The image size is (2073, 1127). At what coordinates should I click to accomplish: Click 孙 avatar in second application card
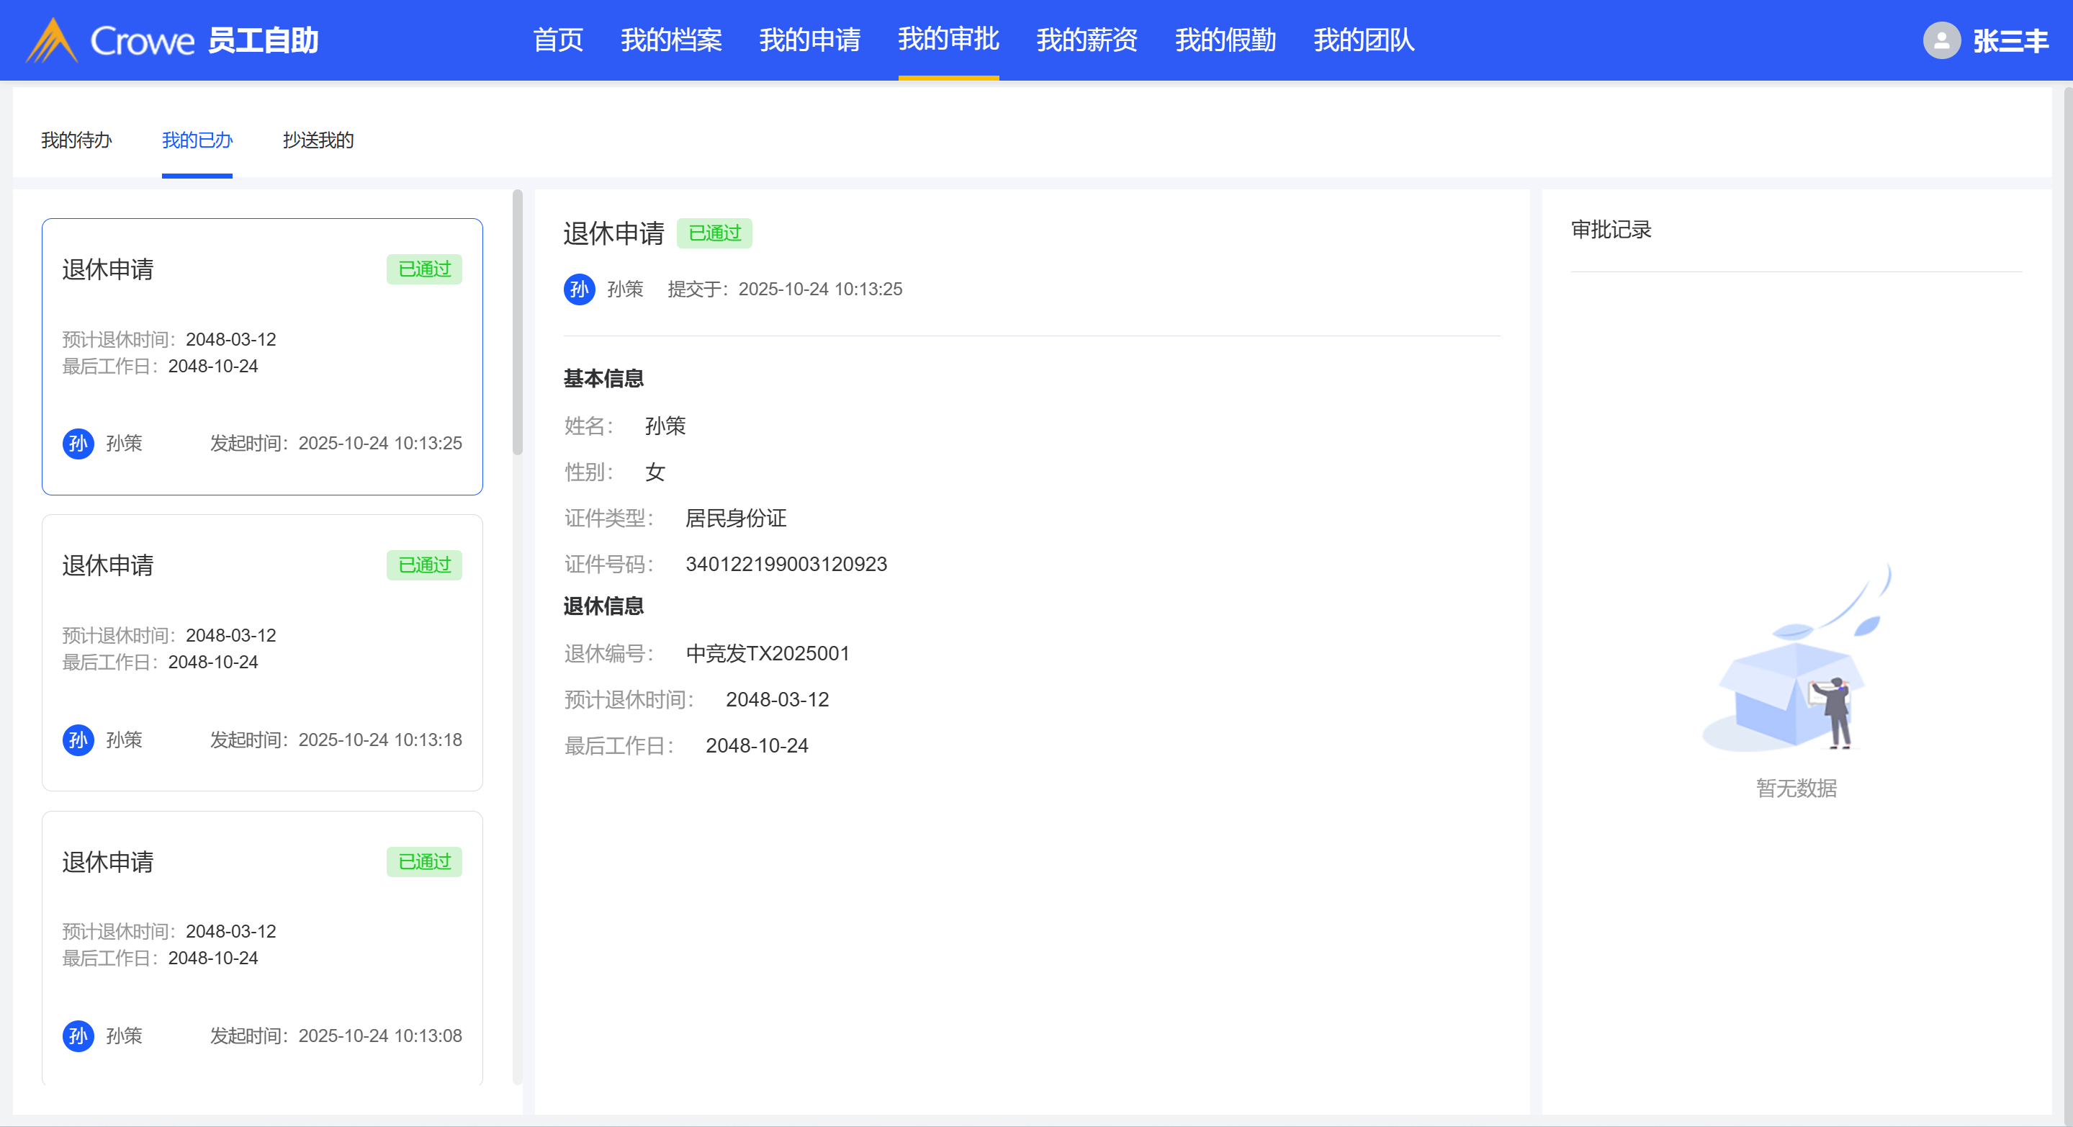pyautogui.click(x=78, y=740)
